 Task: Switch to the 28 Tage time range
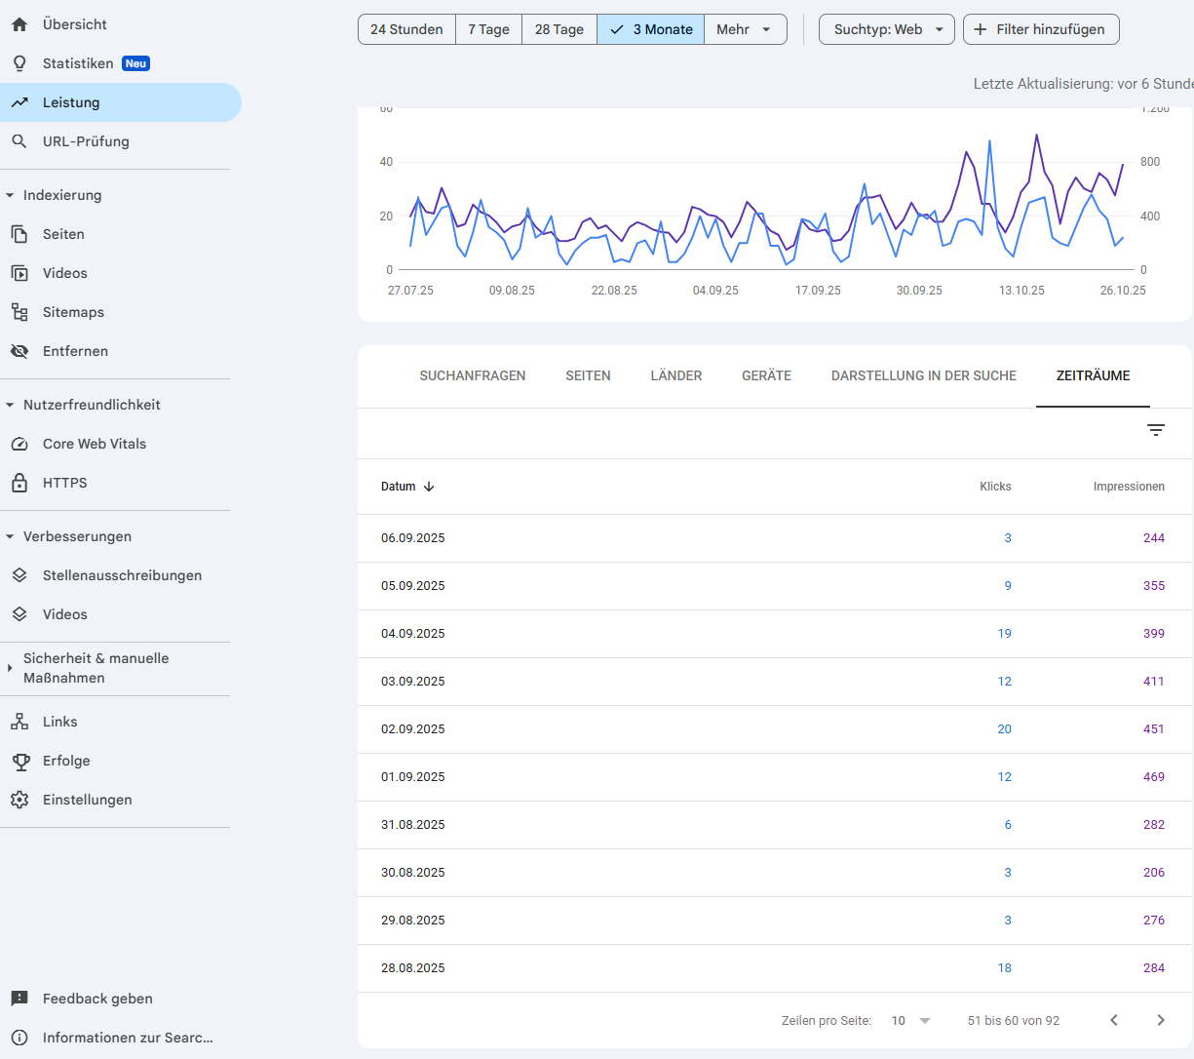click(x=558, y=29)
